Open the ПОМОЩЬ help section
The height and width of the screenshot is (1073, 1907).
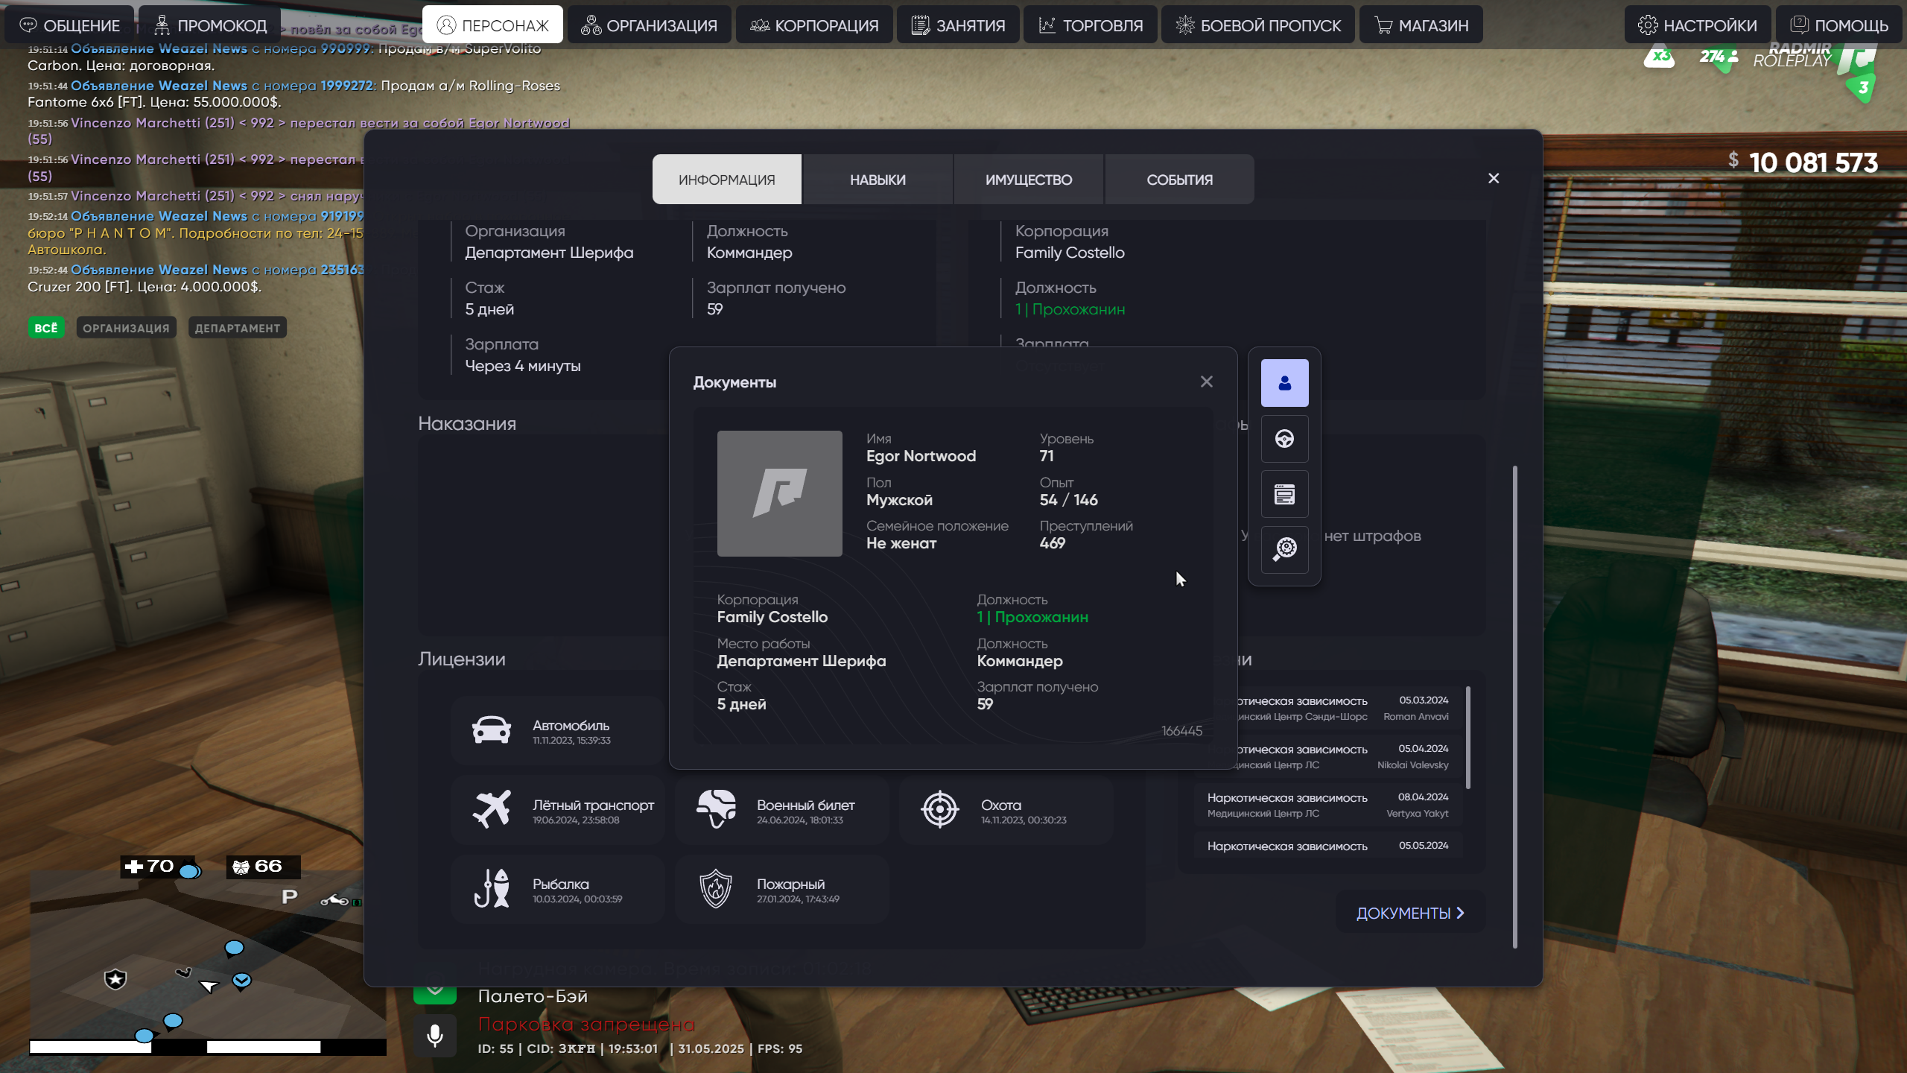click(1840, 25)
